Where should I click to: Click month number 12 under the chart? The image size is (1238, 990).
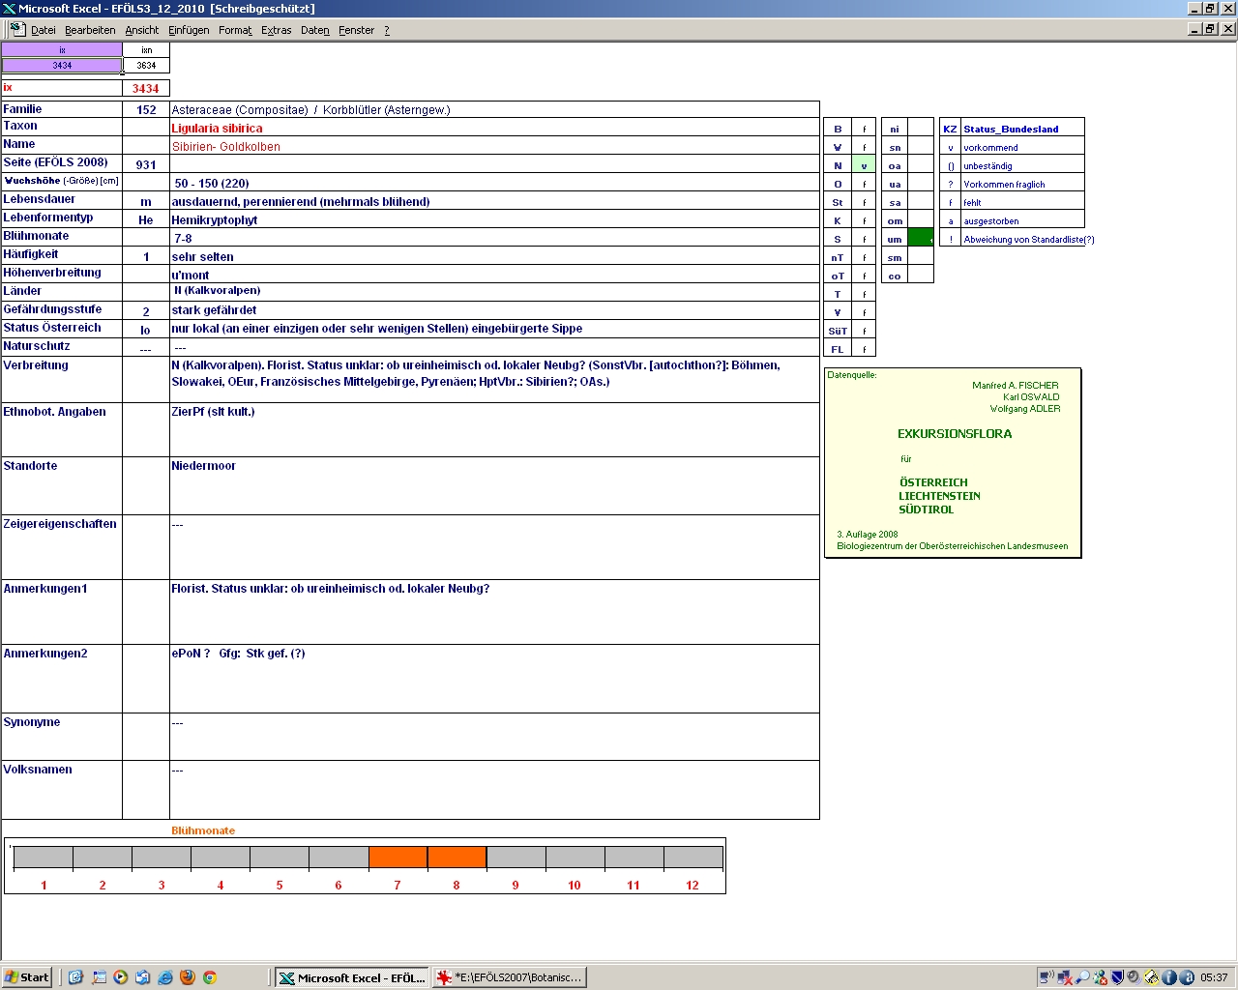[x=693, y=885]
